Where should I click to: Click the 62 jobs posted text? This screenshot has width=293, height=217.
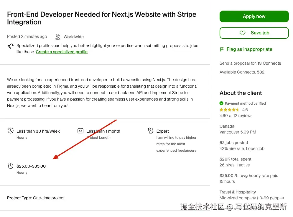click(234, 143)
